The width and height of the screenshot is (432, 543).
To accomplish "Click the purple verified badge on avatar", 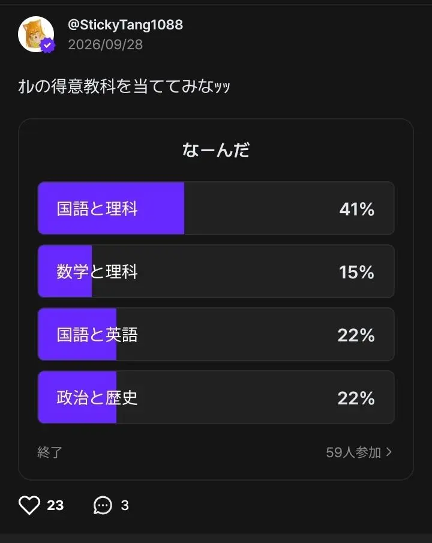I will [x=48, y=45].
